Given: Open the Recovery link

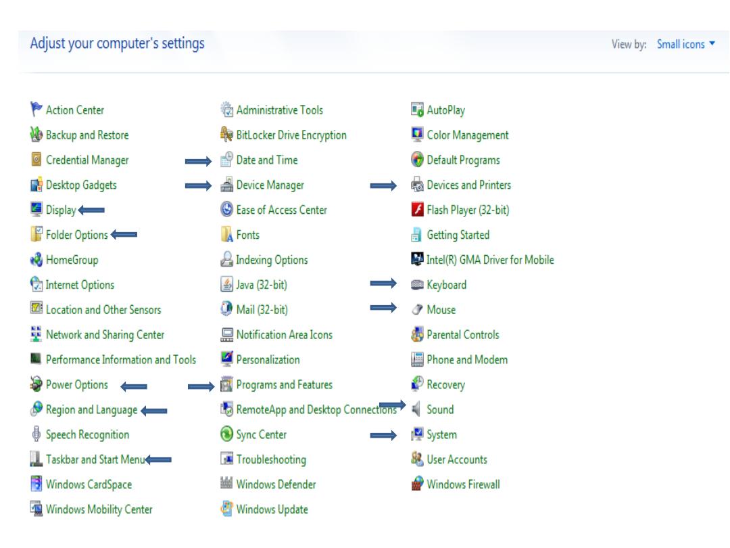Looking at the screenshot, I should (446, 384).
